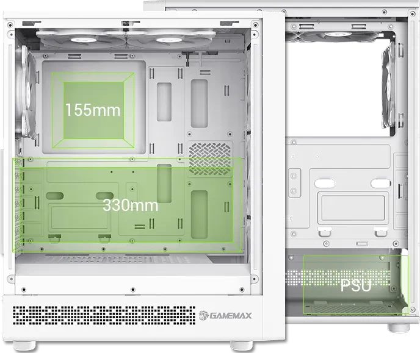Viewport: 420px width, 353px height.
Task: Click the tall vertical cable cutout near the honeycomb vent
Action: click(200, 103)
